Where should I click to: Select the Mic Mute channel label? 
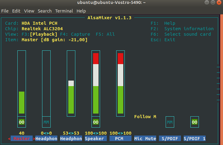tap(145, 139)
